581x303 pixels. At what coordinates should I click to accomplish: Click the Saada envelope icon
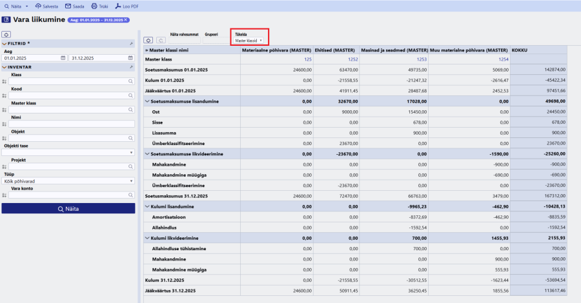point(68,6)
